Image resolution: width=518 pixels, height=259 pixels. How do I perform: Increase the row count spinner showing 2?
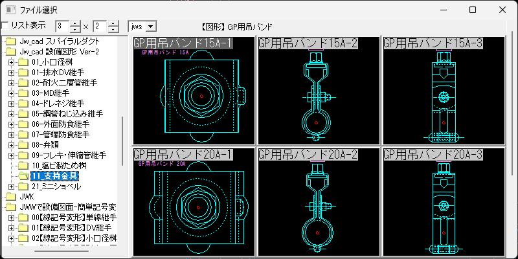coord(113,23)
